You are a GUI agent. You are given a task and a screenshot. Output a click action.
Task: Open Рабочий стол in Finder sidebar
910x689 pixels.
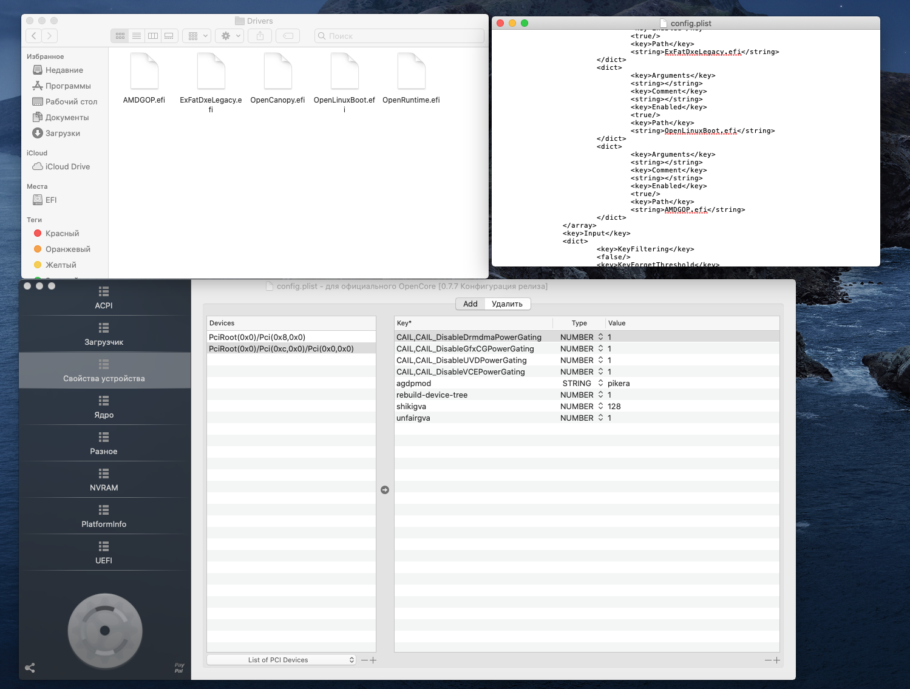pyautogui.click(x=64, y=101)
